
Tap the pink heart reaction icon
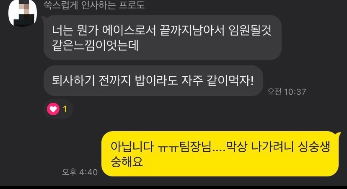[53, 109]
